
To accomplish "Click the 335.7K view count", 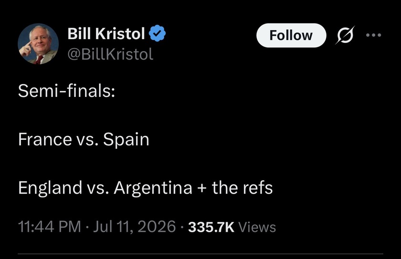I will click(x=211, y=227).
